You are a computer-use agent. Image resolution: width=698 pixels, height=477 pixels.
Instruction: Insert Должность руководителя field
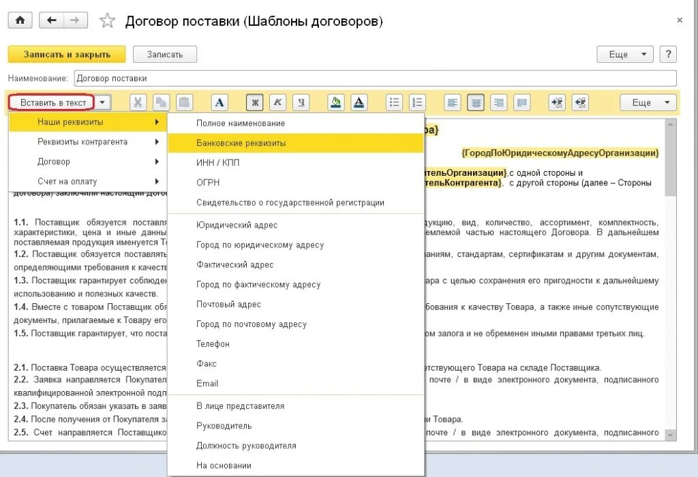(296, 446)
